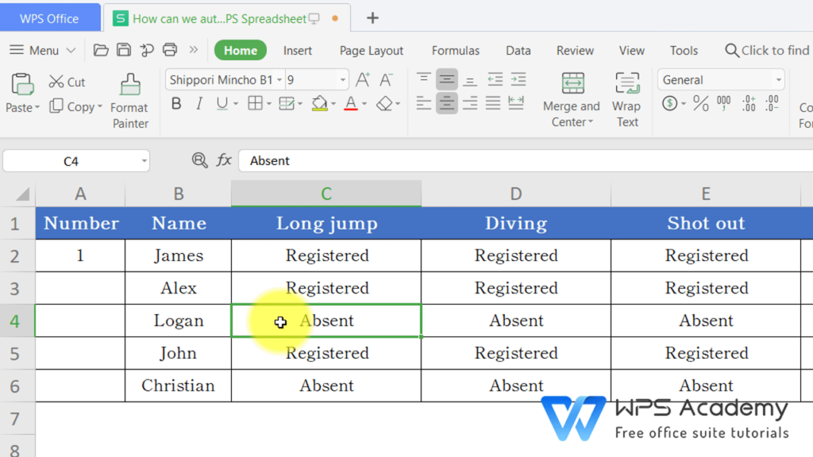Click the Insert Function fx icon
The image size is (813, 457).
tap(224, 160)
